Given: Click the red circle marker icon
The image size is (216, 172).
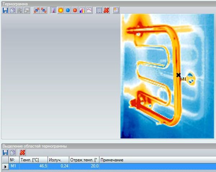Looking at the screenshot, I should pos(75,10).
